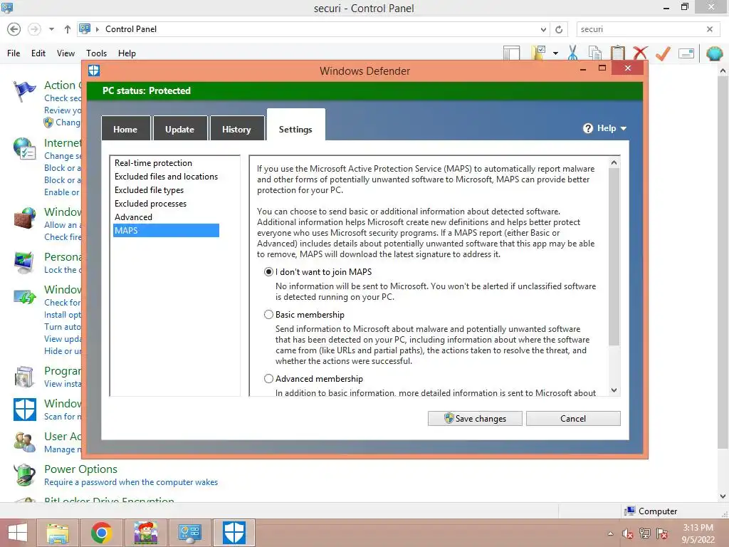Click the Help question mark icon
729x547 pixels.
587,128
